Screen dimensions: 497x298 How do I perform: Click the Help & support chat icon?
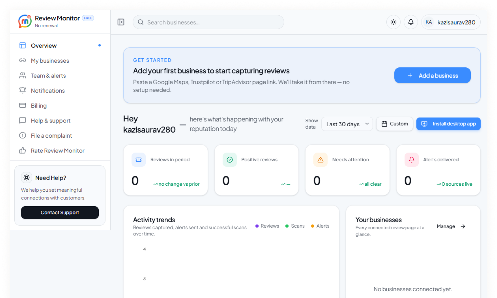point(22,120)
